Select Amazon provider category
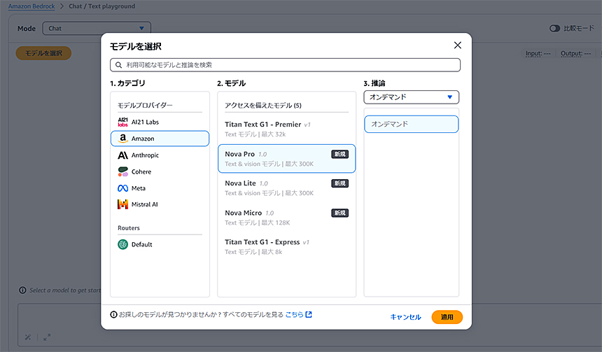Image resolution: width=602 pixels, height=352 pixels. [160, 139]
